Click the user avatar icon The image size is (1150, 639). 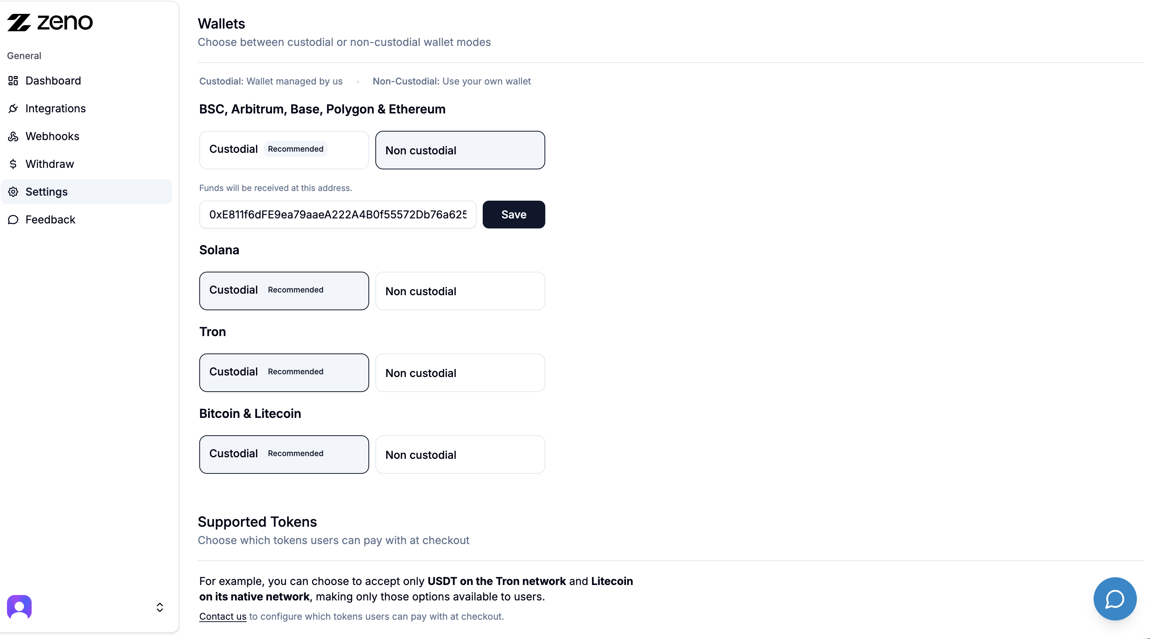19,607
